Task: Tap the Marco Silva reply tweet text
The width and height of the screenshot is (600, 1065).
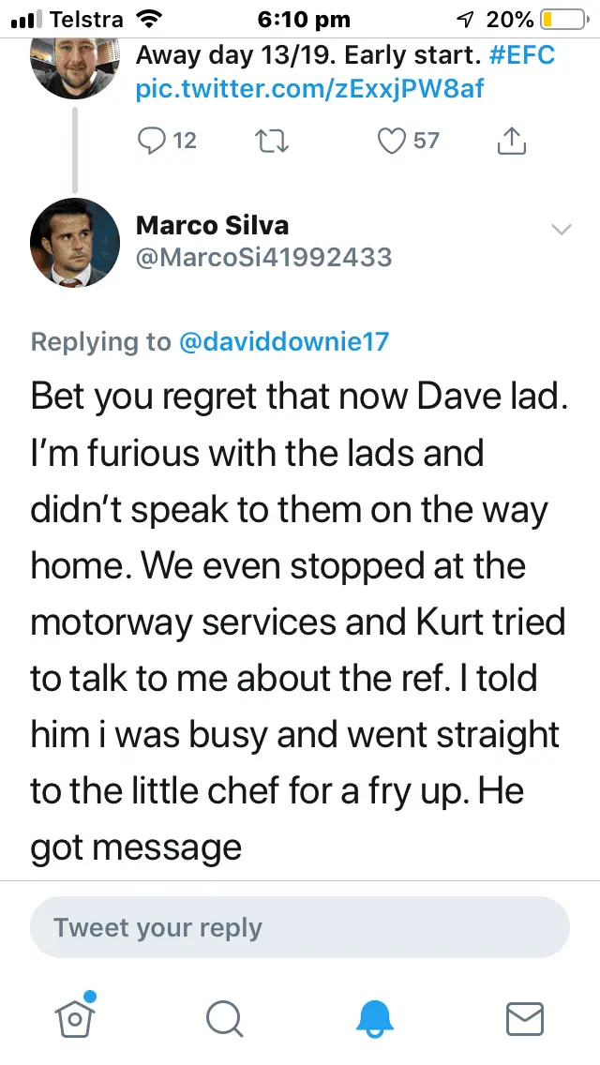Action: point(298,622)
